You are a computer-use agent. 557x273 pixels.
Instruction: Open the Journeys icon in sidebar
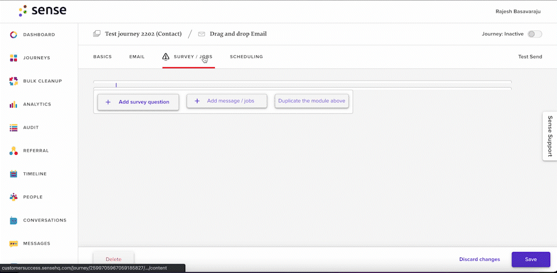(13, 58)
